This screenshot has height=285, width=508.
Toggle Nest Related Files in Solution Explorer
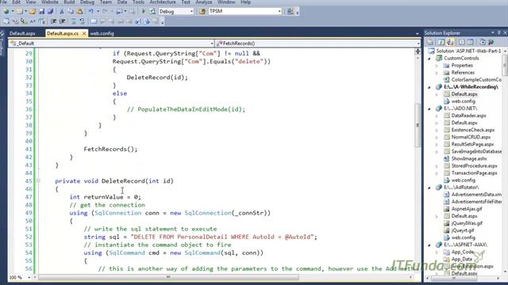click(450, 42)
